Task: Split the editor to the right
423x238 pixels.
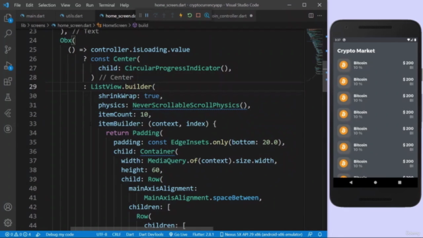Action: 311,16
